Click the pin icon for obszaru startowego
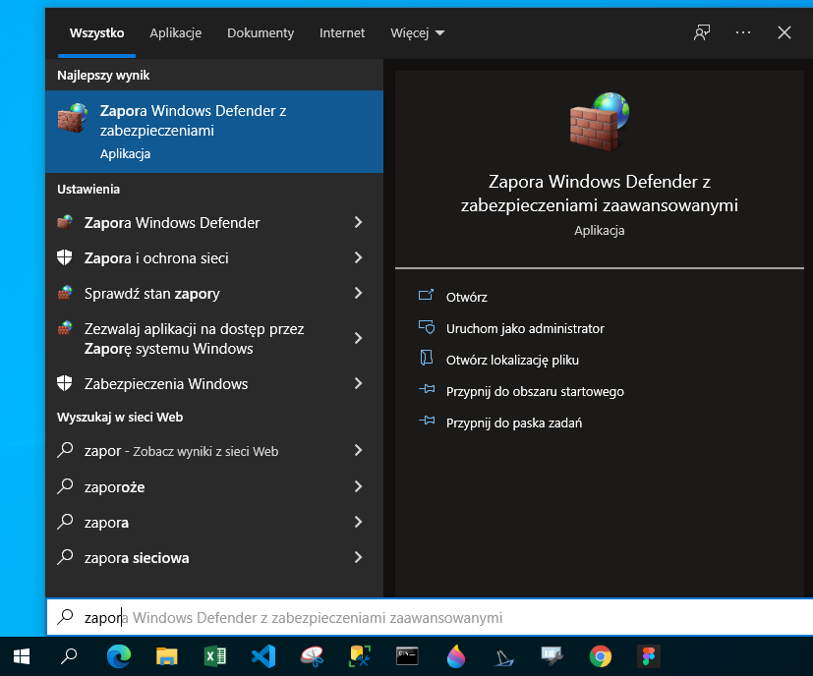Screen dimensions: 813x676 [427, 389]
